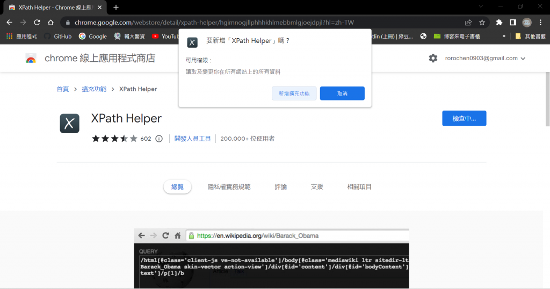Go back with the browser back arrow

(x=10, y=23)
